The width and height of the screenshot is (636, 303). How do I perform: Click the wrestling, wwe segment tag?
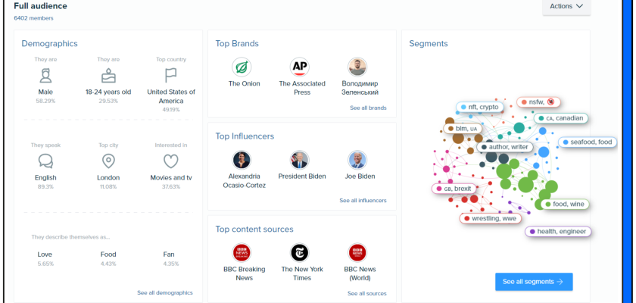tap(491, 218)
